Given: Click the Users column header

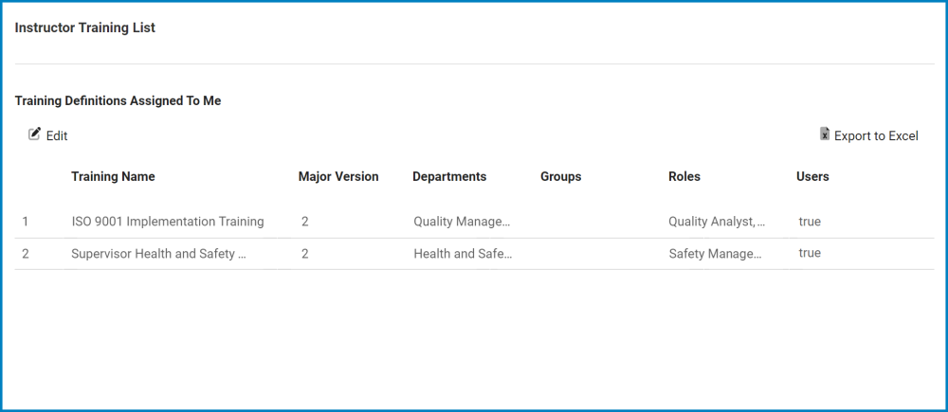Looking at the screenshot, I should pos(812,176).
